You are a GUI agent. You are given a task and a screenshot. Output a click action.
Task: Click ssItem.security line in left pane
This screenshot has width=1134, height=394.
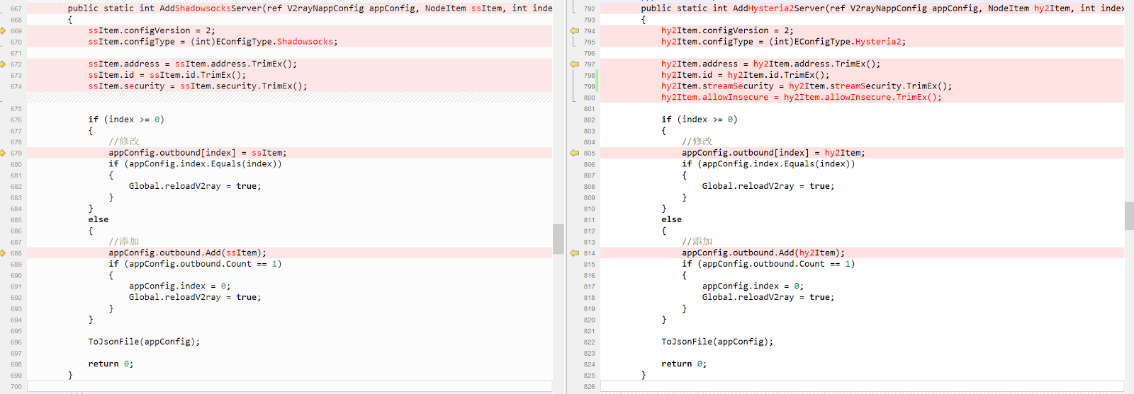coord(197,86)
